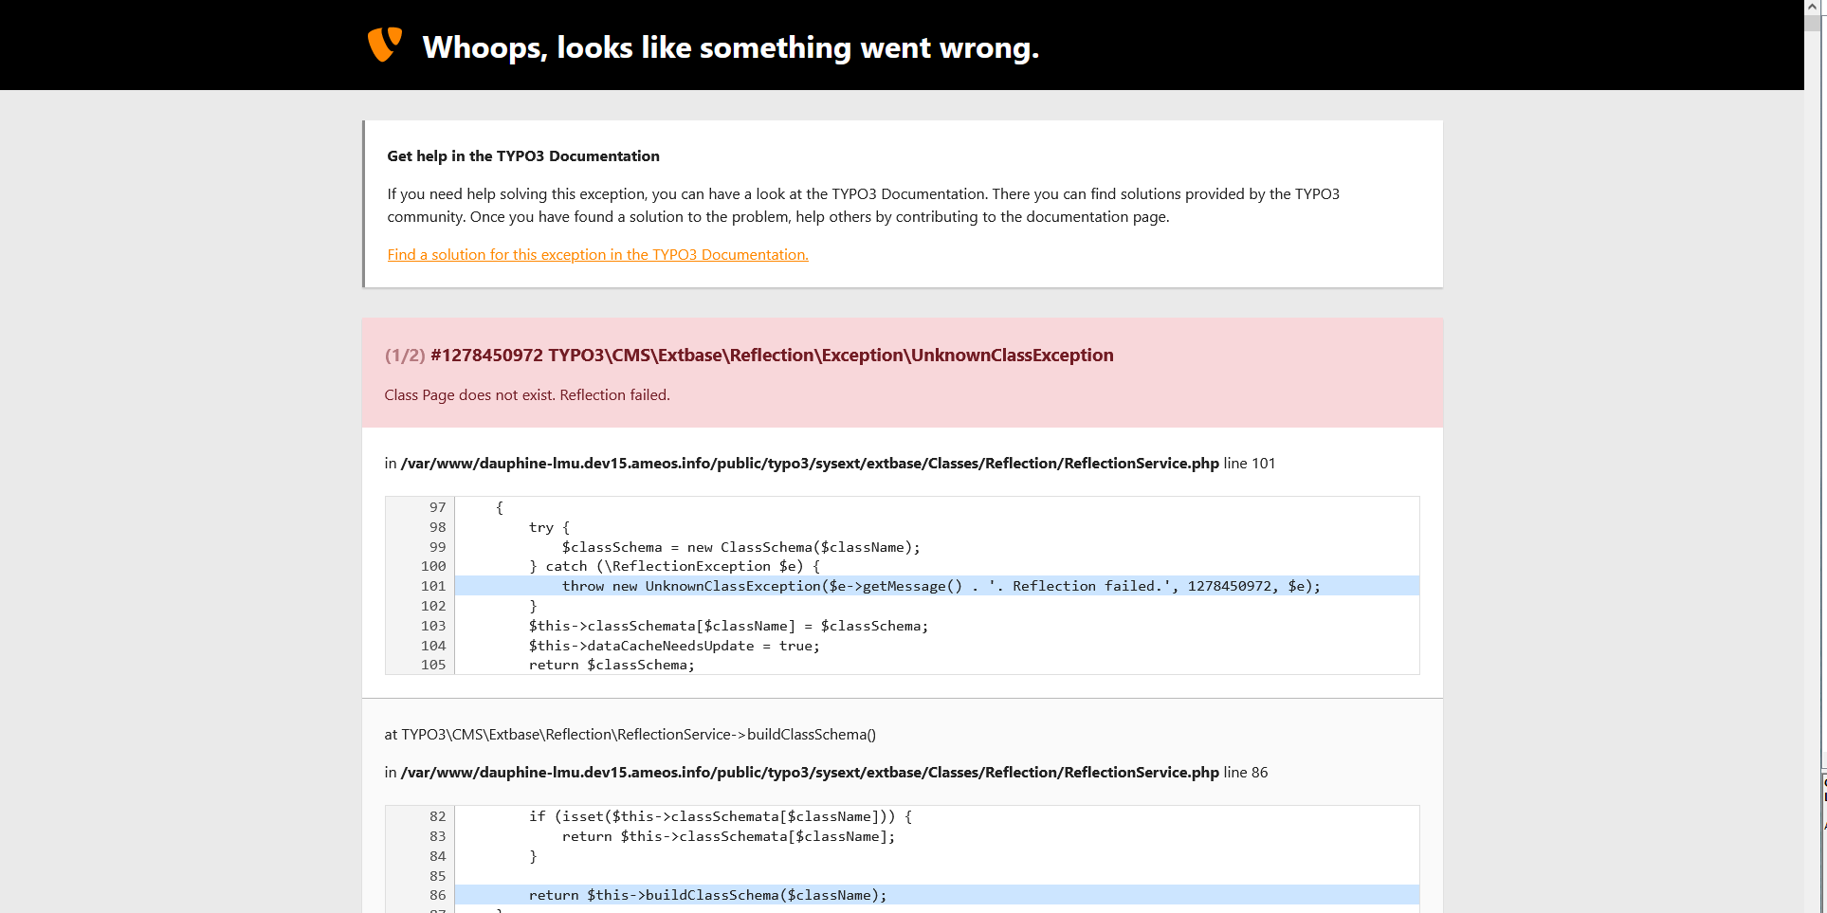Click the 'Get help in the TYPO3 Documentation' heading
The image size is (1827, 913).
[523, 155]
